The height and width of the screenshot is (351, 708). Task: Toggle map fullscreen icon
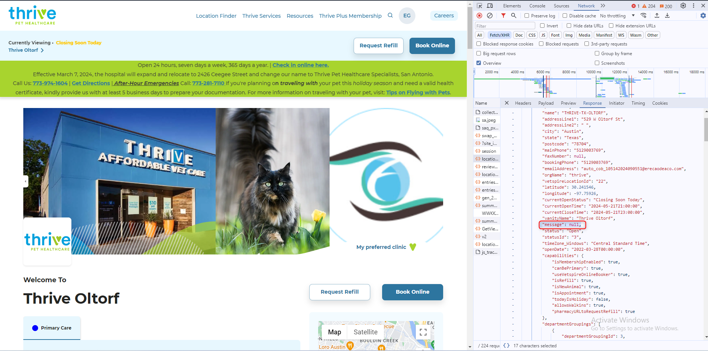(x=423, y=332)
